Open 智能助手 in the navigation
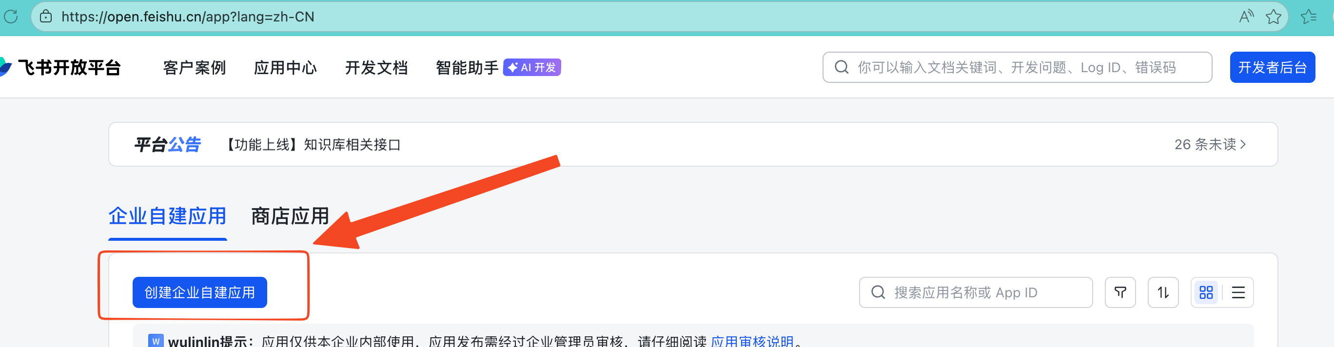Screen dimensions: 1334x347 click(x=467, y=67)
